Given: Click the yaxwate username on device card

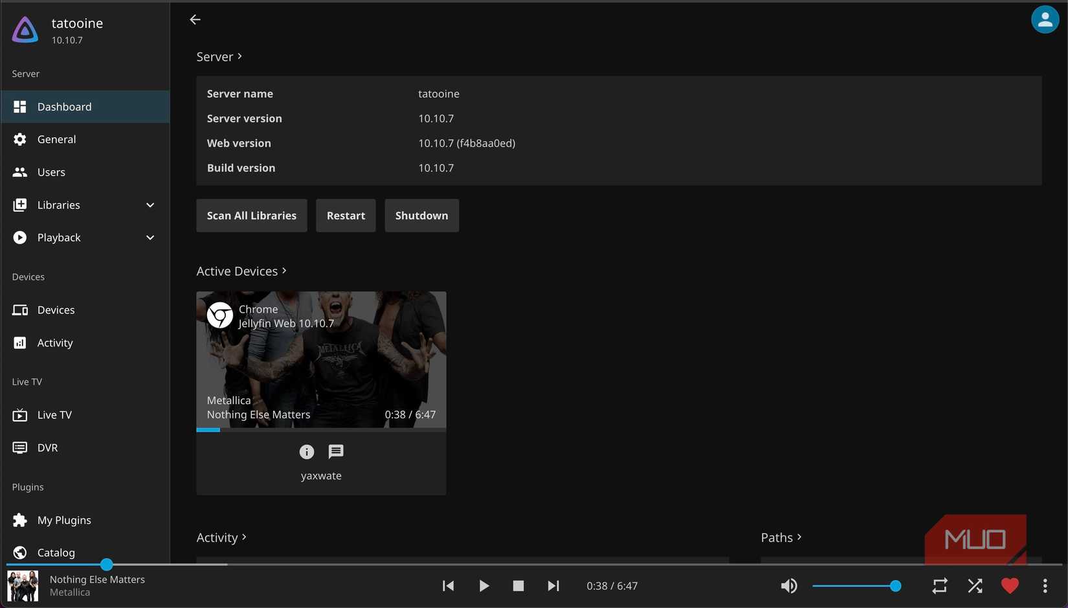Looking at the screenshot, I should (x=321, y=476).
